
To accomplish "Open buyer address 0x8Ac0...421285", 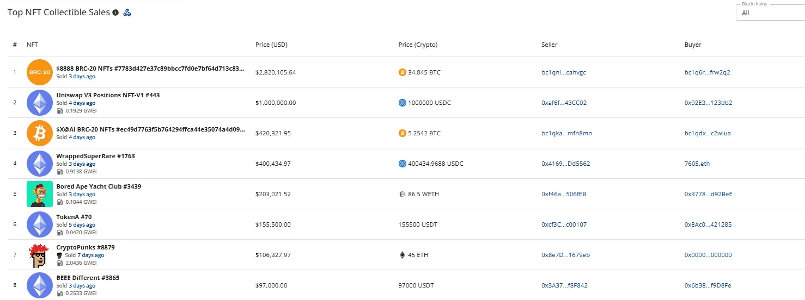I will [x=708, y=224].
